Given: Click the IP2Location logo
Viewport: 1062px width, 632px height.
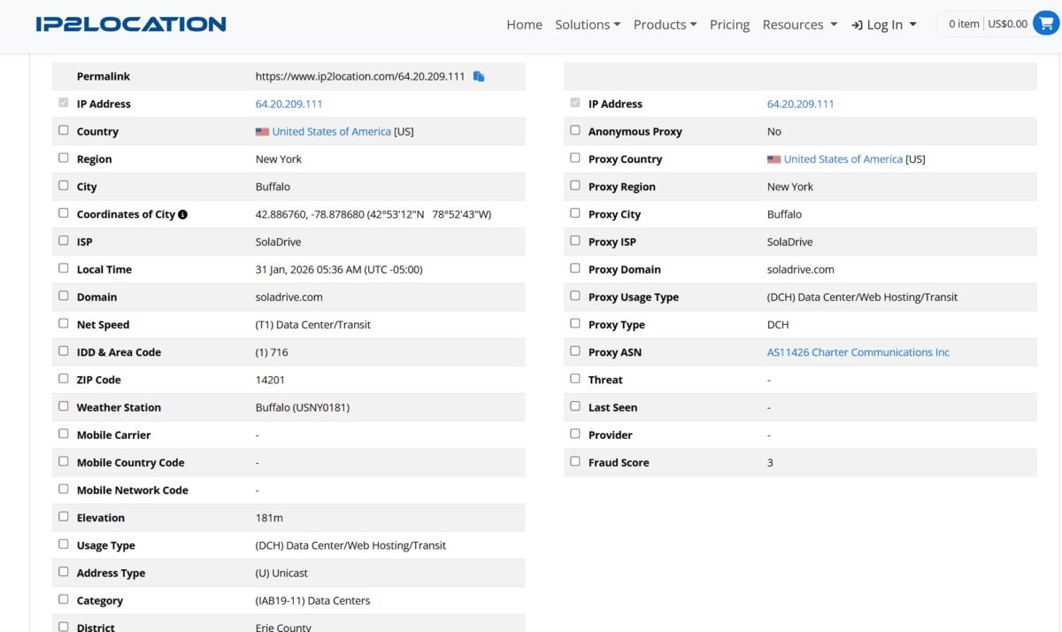Looking at the screenshot, I should tap(131, 24).
